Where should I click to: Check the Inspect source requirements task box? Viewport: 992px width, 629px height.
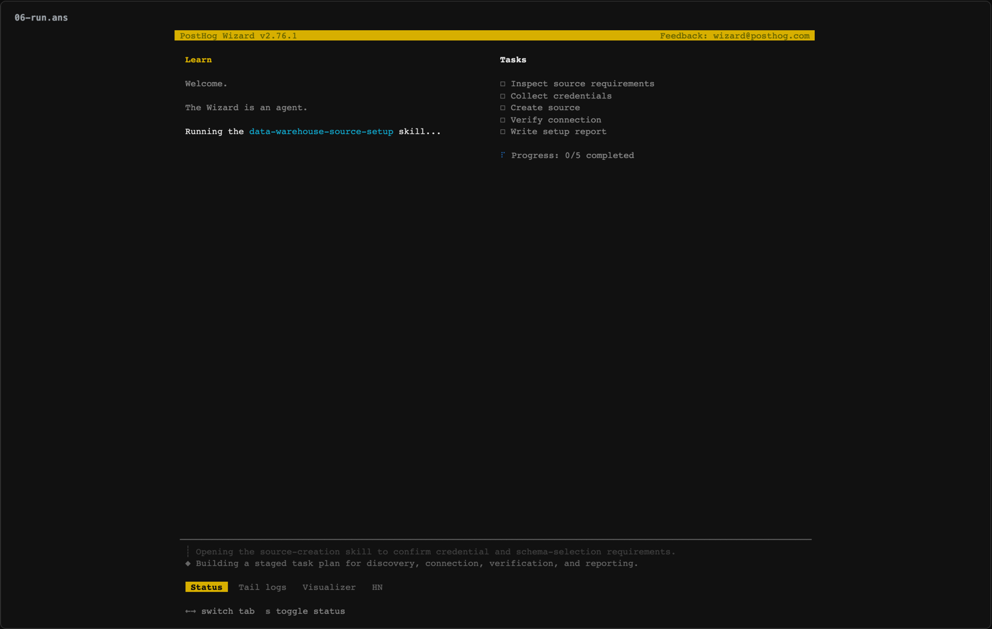[503, 84]
